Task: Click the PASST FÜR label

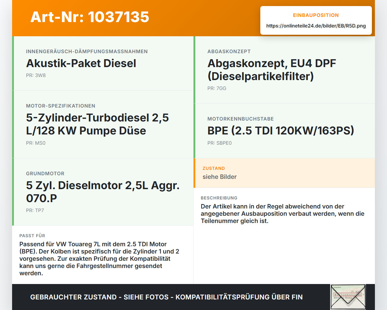Action: coord(32,236)
